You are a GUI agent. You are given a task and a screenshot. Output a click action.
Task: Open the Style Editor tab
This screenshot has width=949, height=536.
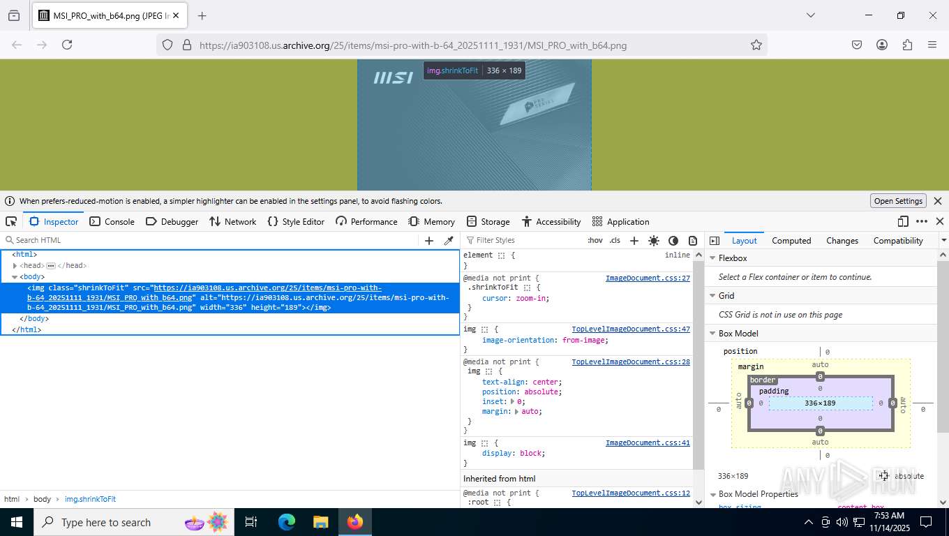pyautogui.click(x=296, y=221)
